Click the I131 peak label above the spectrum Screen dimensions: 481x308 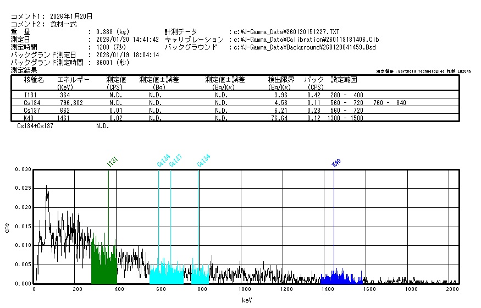pos(112,161)
